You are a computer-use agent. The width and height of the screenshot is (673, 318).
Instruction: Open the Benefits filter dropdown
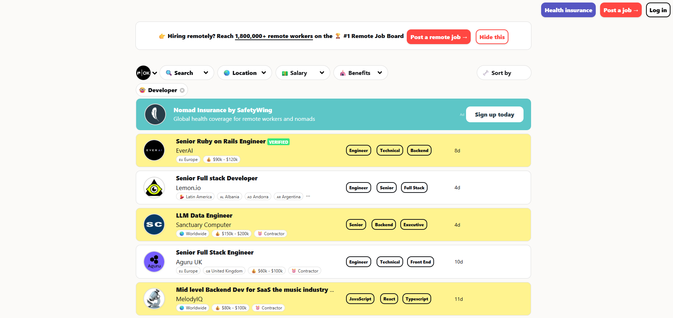[x=361, y=73]
